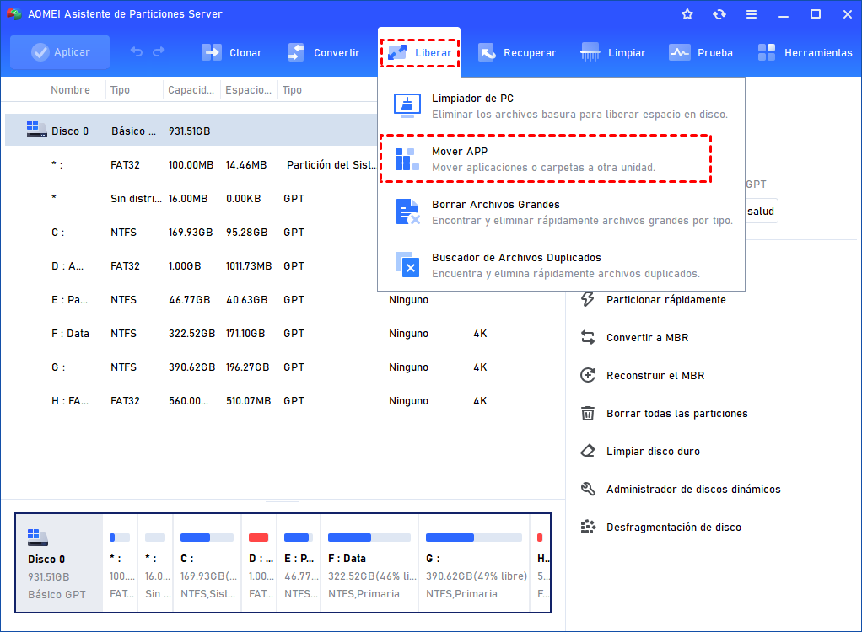
Task: Click the undo arrow icon
Action: point(137,52)
